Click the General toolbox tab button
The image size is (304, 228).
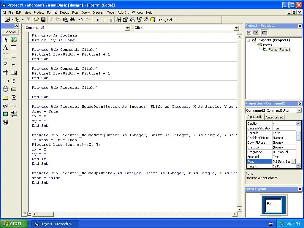pos(10,32)
